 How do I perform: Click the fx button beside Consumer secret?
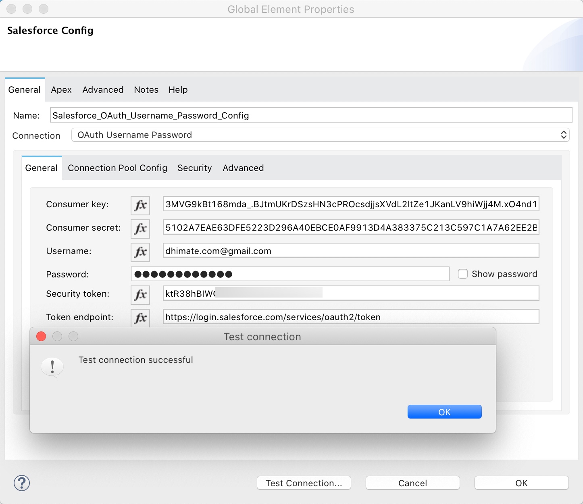coord(140,229)
